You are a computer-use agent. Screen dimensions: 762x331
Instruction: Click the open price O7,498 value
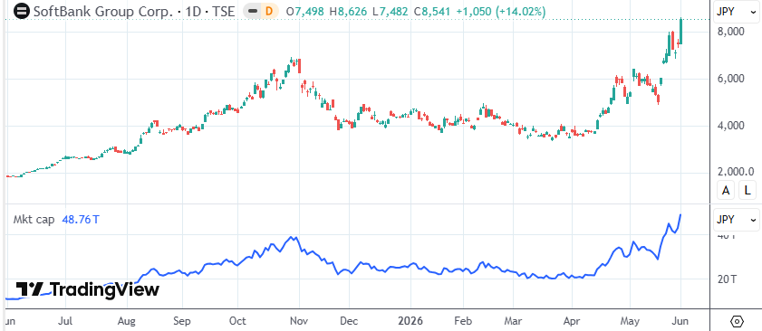click(304, 11)
